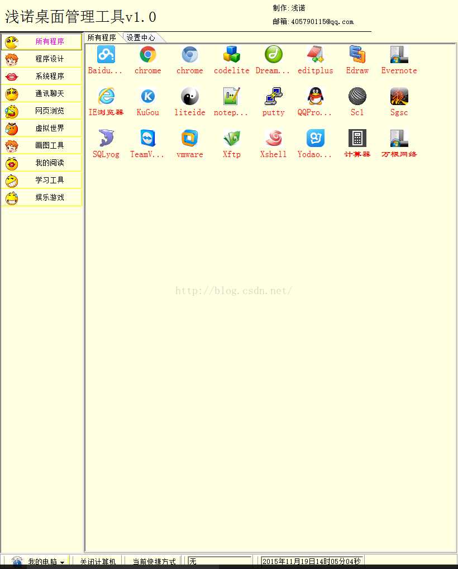Choose the 系统程序 sidebar category

coord(41,76)
